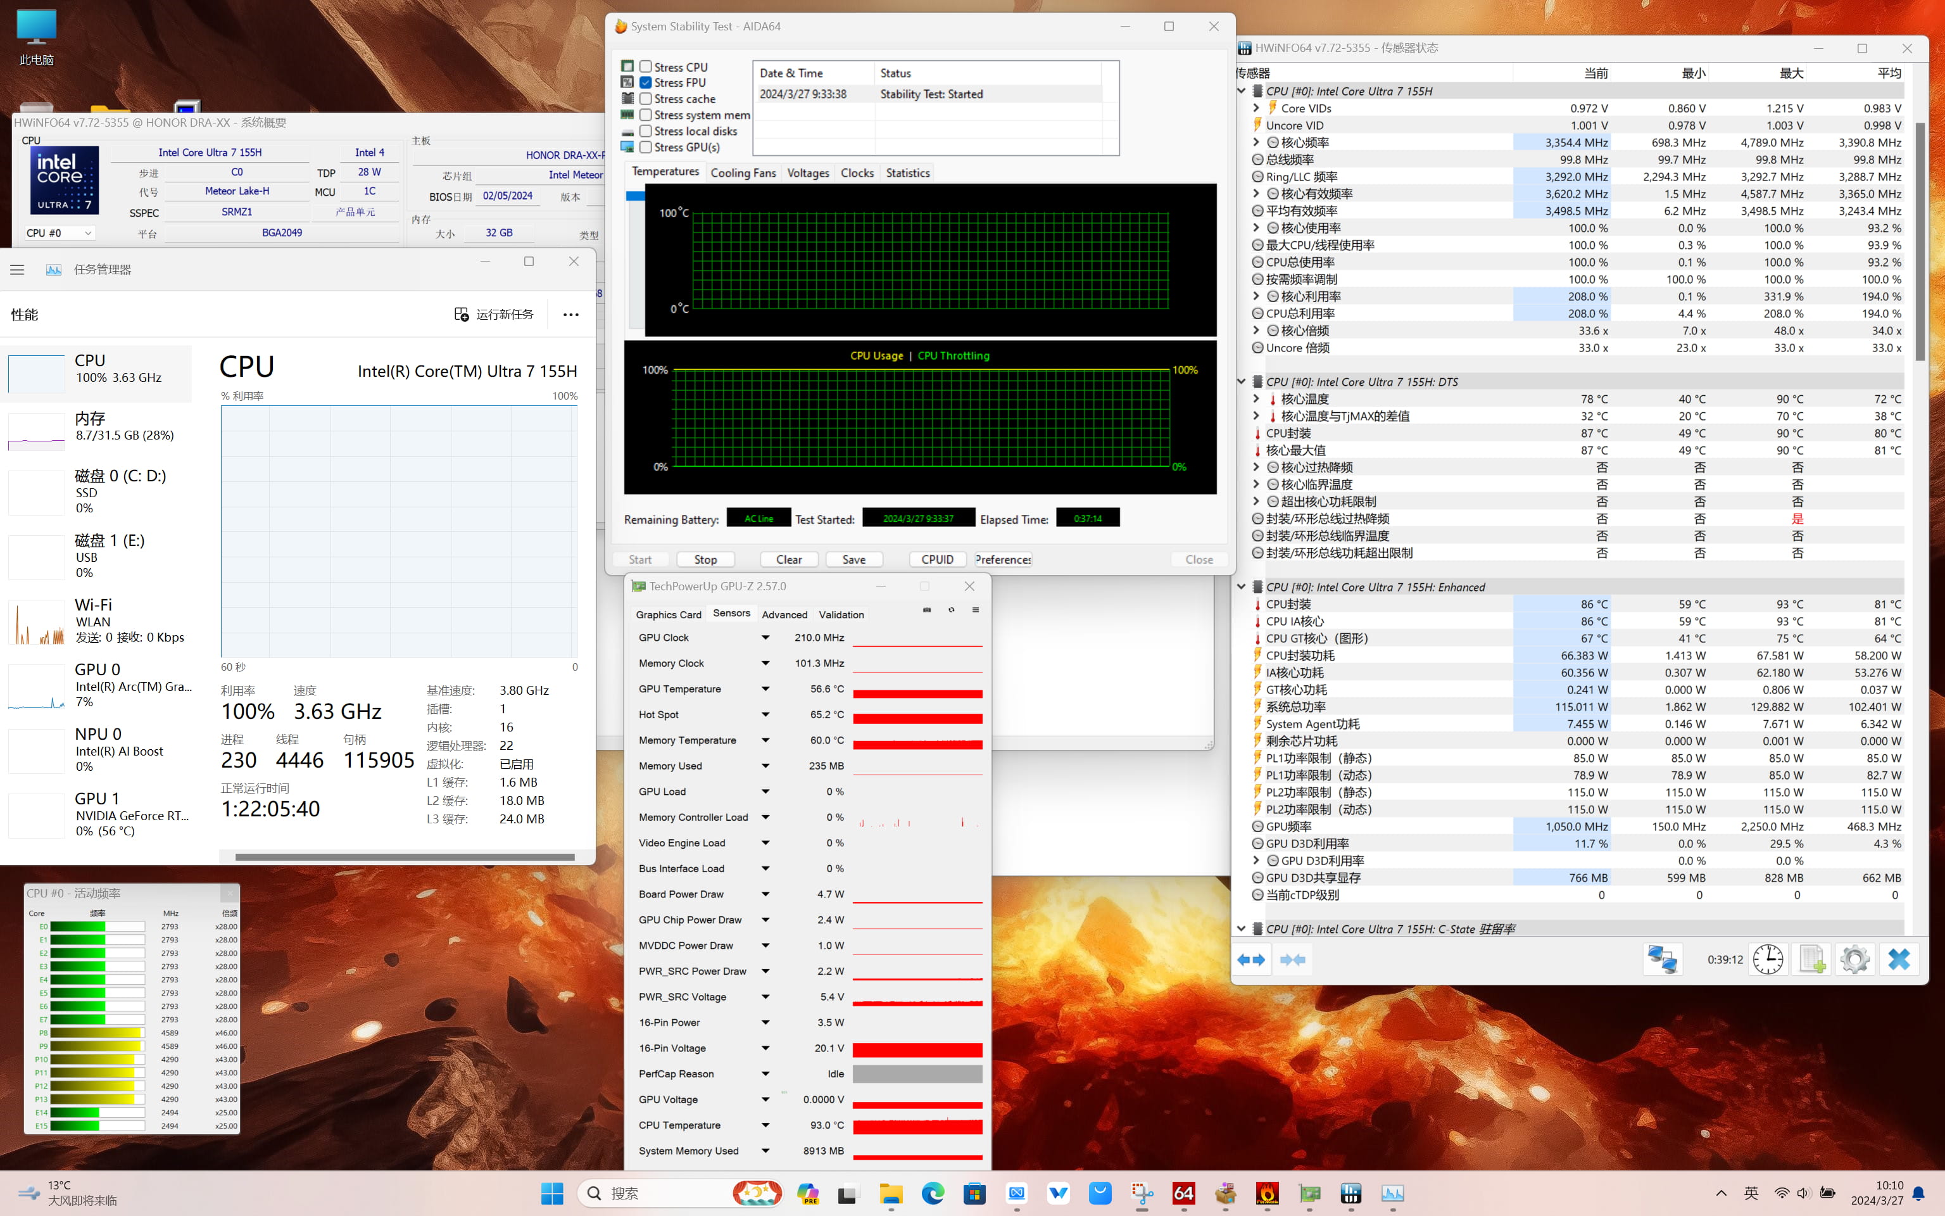Expand 核心频率 row in HWiNFO
Screen dimensions: 1945x1216
coord(1256,142)
